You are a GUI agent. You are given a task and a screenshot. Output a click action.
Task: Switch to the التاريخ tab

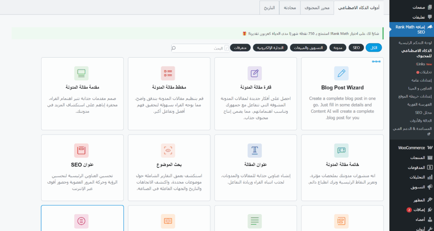pyautogui.click(x=269, y=8)
